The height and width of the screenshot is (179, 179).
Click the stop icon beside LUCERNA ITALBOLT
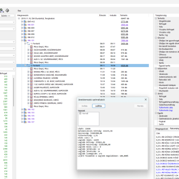click(31, 78)
